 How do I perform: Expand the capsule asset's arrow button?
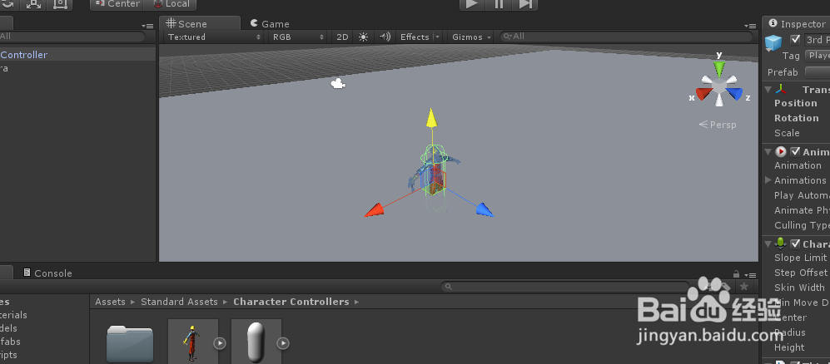[x=283, y=343]
